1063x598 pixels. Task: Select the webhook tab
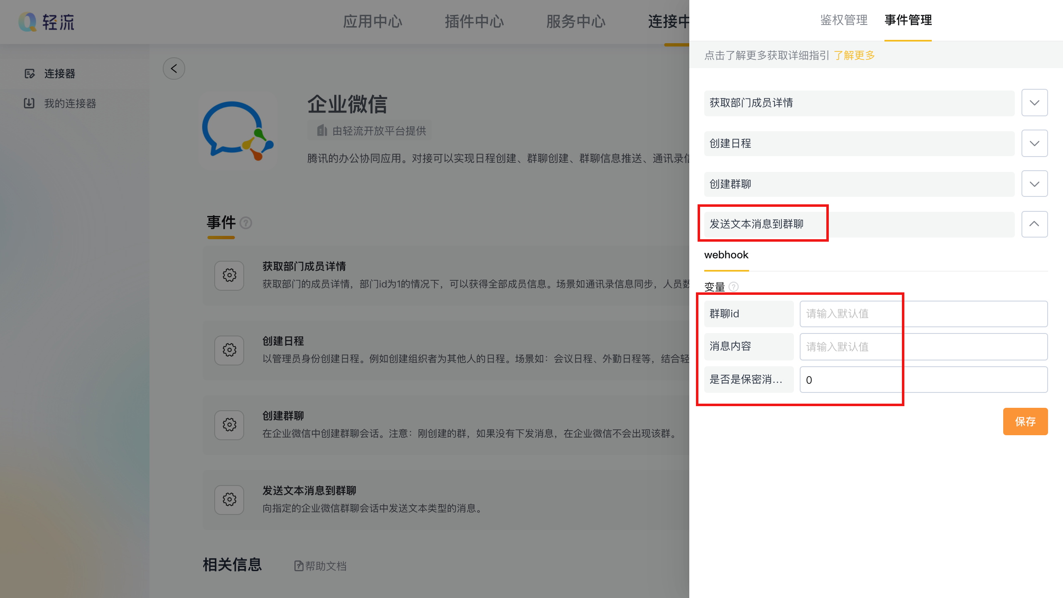click(726, 255)
